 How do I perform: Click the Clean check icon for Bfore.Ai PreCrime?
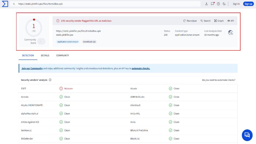click(x=170, y=130)
